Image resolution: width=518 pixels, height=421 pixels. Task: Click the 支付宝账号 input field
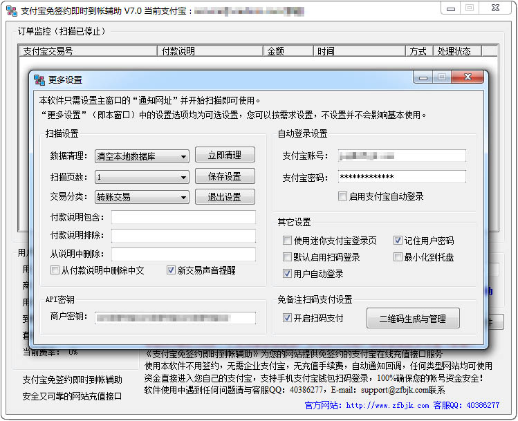pyautogui.click(x=402, y=156)
